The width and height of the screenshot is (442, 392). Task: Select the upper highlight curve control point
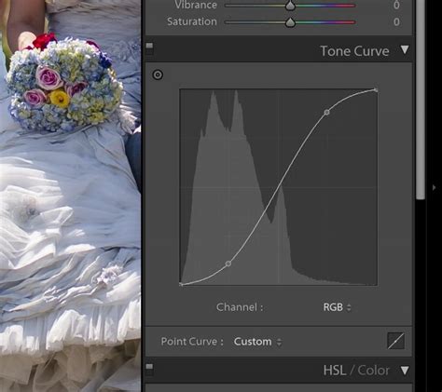[x=326, y=113]
